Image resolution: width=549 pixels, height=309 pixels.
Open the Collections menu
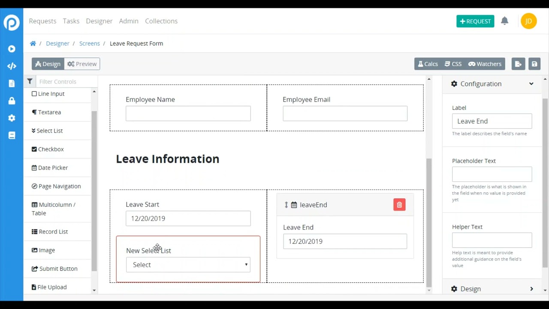pyautogui.click(x=161, y=21)
